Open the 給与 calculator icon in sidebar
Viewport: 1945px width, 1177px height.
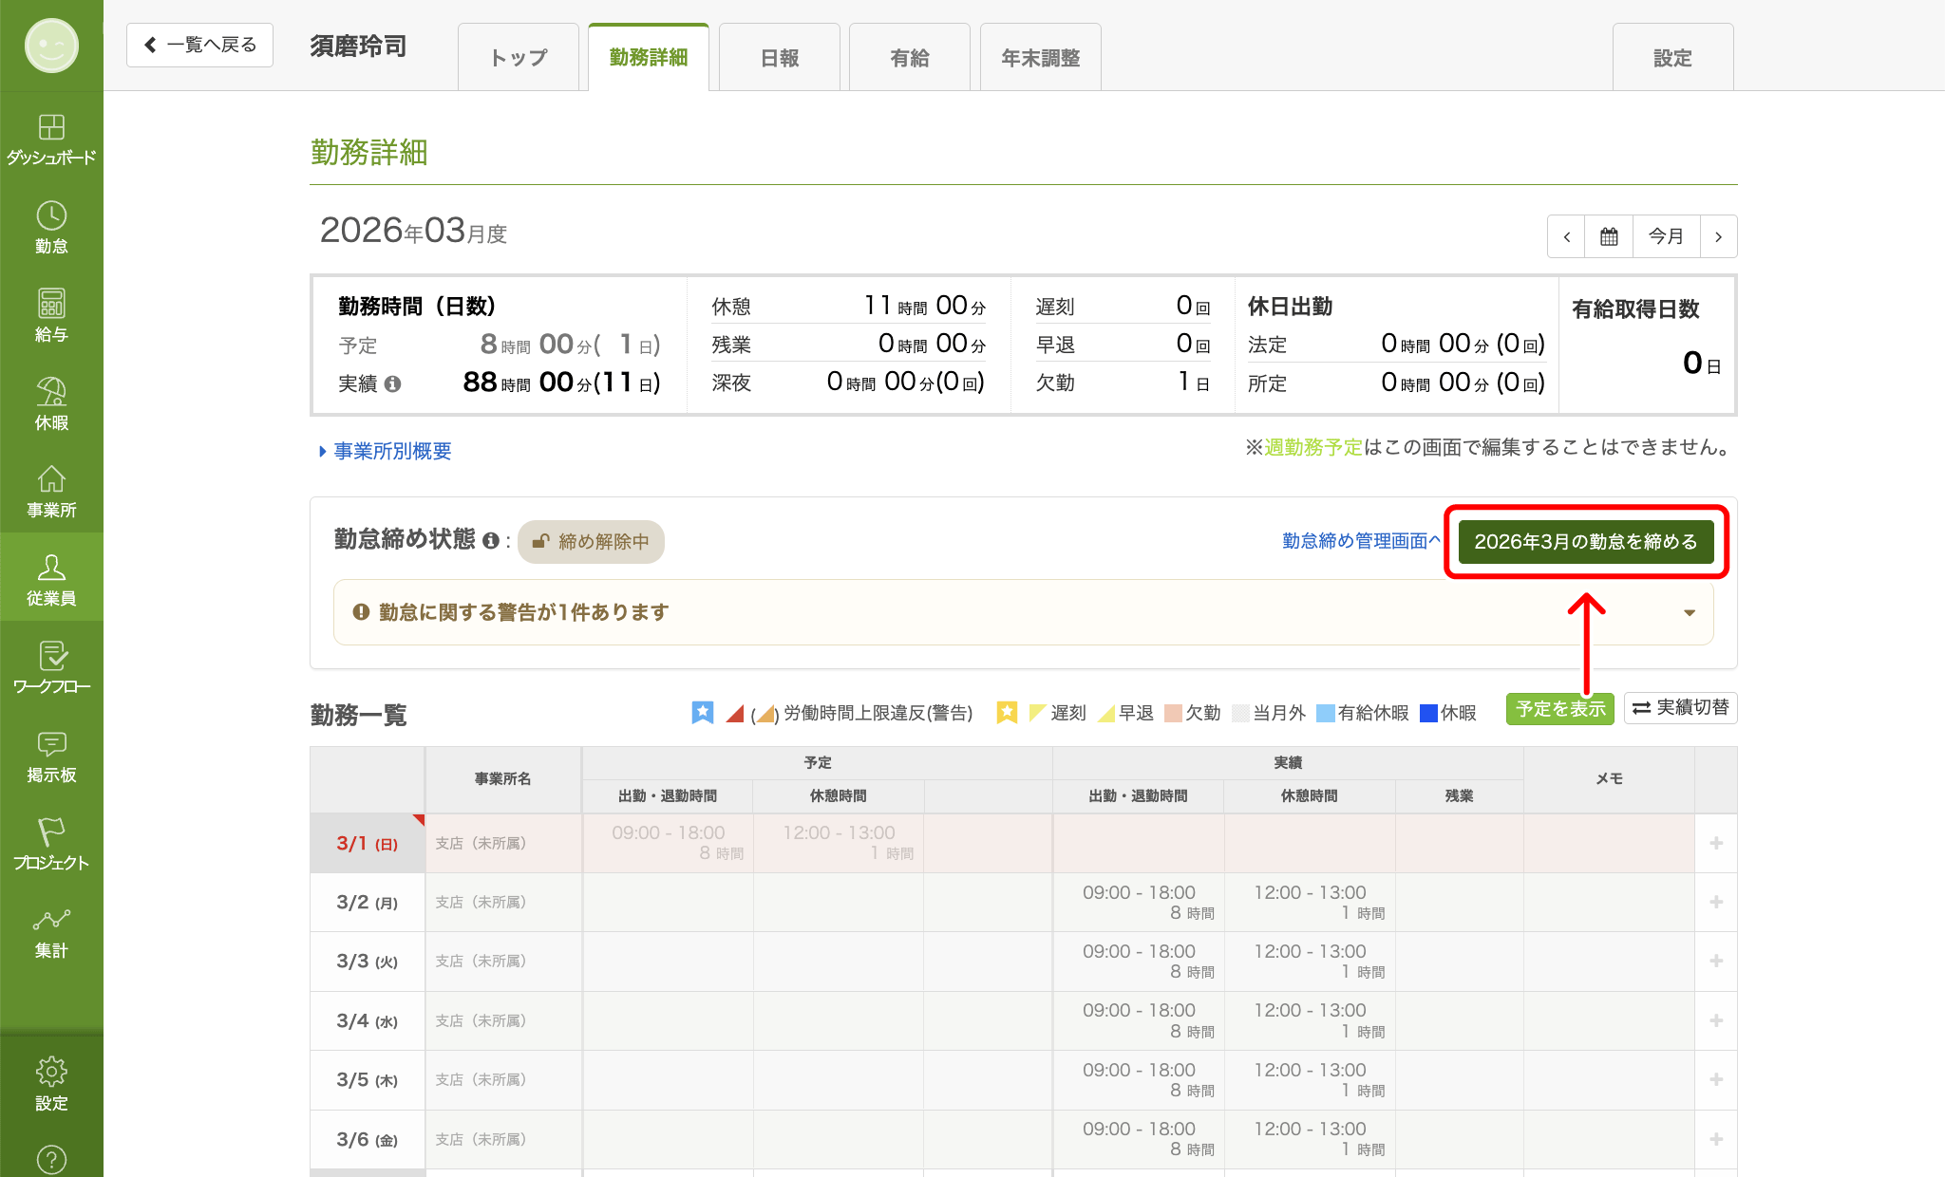51,315
